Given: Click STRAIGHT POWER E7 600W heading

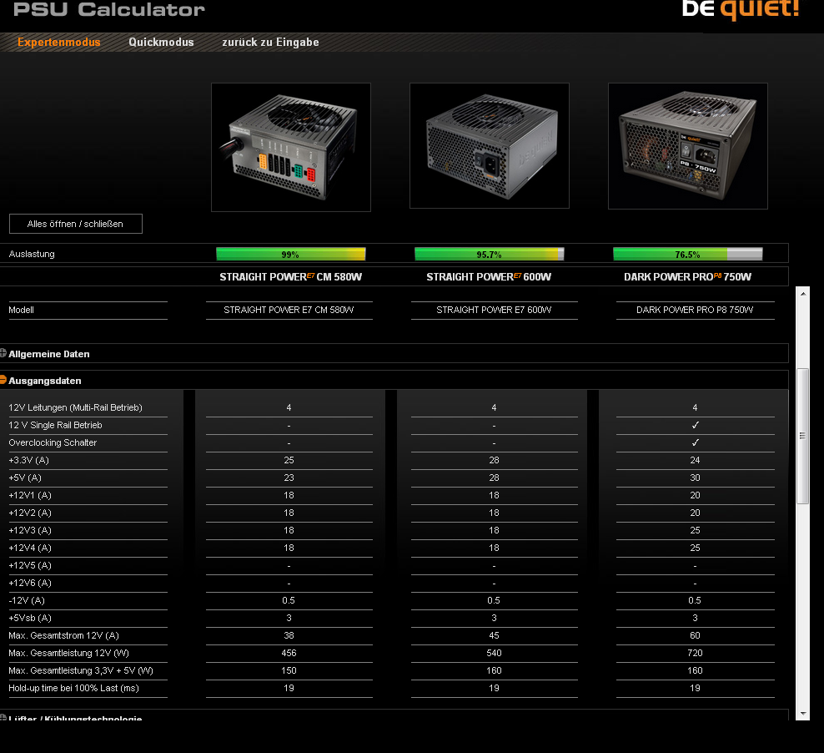Looking at the screenshot, I should click(x=489, y=276).
